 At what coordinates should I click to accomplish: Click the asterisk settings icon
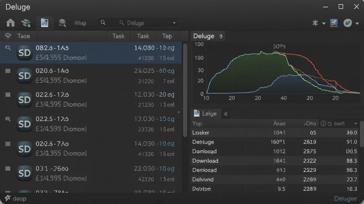click(315, 23)
